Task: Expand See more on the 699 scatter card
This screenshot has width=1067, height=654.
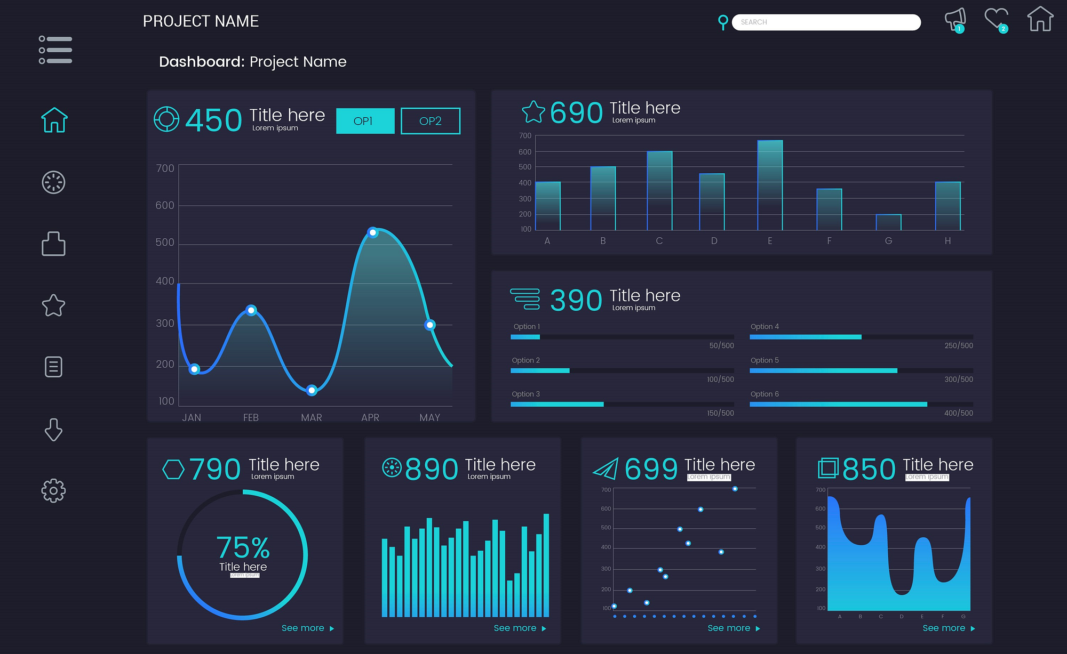Action: click(729, 628)
